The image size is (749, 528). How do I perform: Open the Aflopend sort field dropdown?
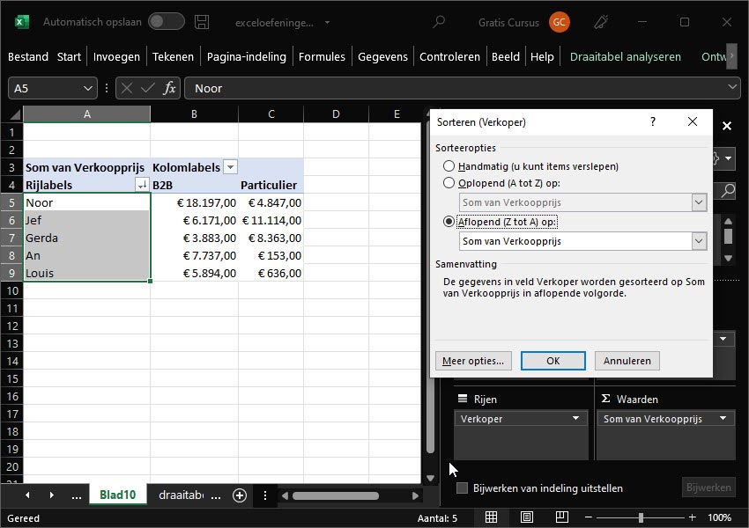tap(699, 241)
